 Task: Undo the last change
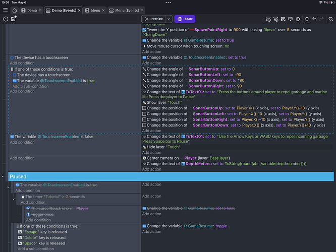[x=314, y=19]
